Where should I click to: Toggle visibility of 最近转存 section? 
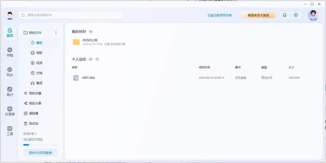point(91,32)
